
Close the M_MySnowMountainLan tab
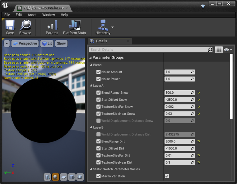66,8
